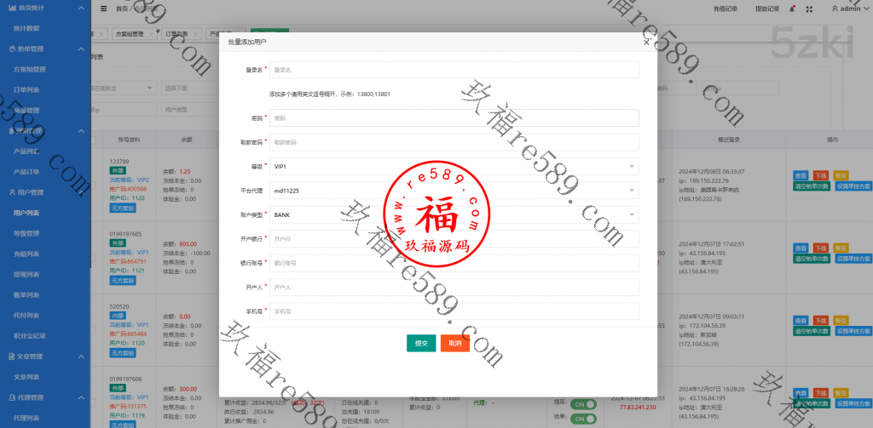Toggle the 抢单 ON switch
Screen dimensions: 873x428
click(x=583, y=419)
